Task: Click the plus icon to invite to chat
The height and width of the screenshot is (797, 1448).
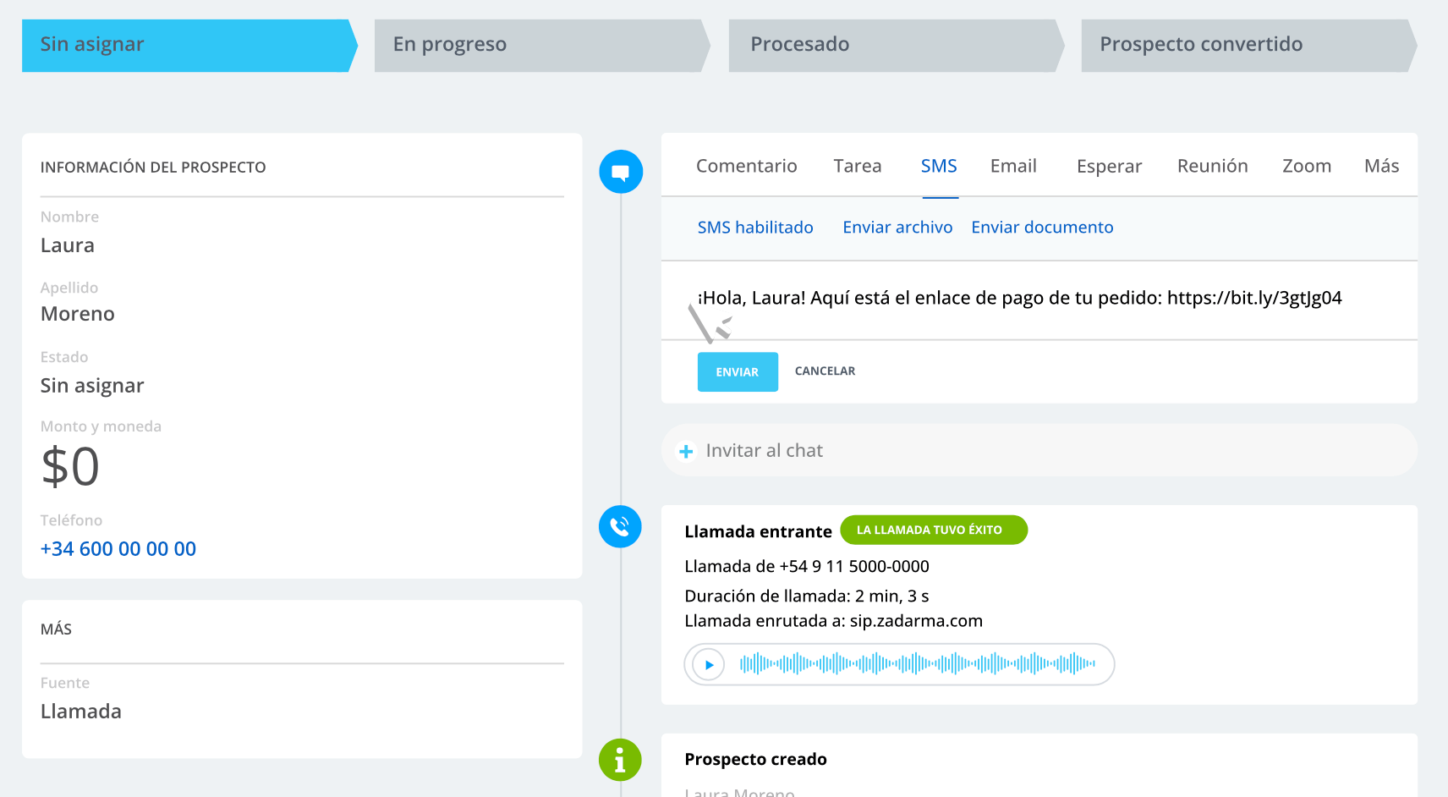Action: (x=685, y=451)
